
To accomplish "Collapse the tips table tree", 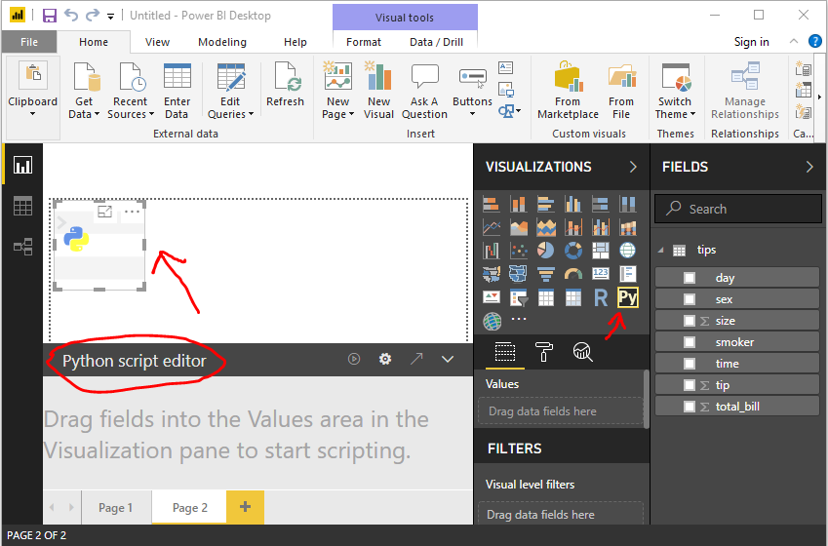I will coord(661,250).
